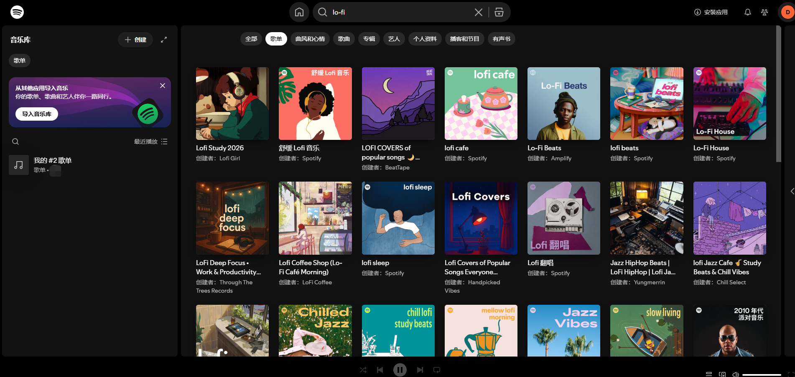Toggle shuffle playback mode

pyautogui.click(x=363, y=370)
